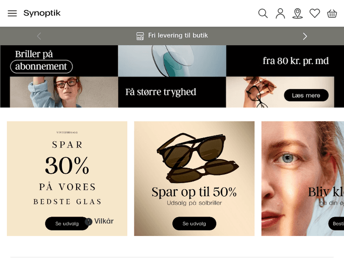Open the hamburger menu
This screenshot has width=344, height=258.
pyautogui.click(x=12, y=13)
